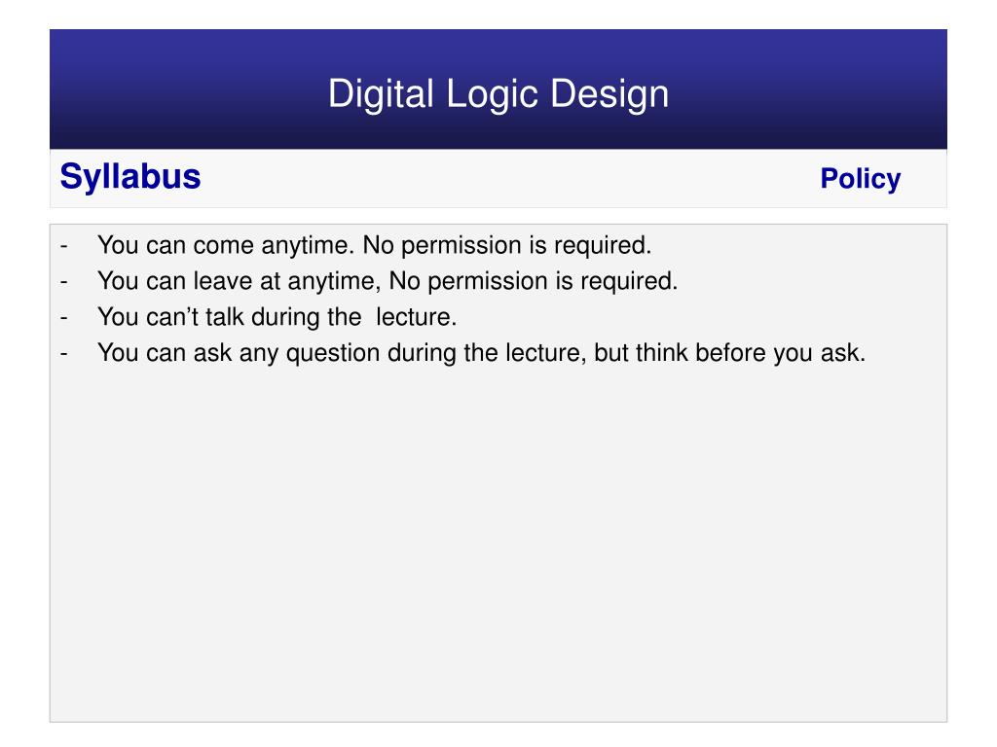Click the dash bullet before "You can ask"

click(x=63, y=354)
